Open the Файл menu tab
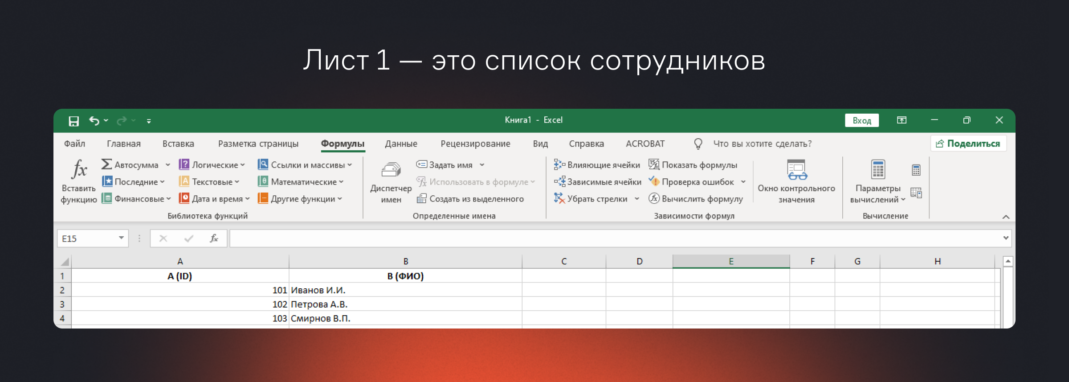This screenshot has height=382, width=1069. [74, 144]
